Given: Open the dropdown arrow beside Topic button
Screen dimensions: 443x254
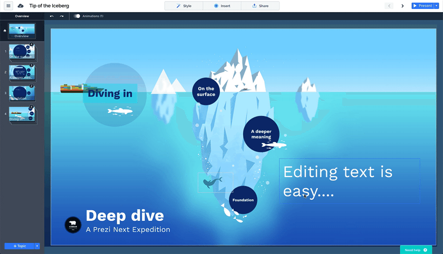Looking at the screenshot, I should pos(37,246).
